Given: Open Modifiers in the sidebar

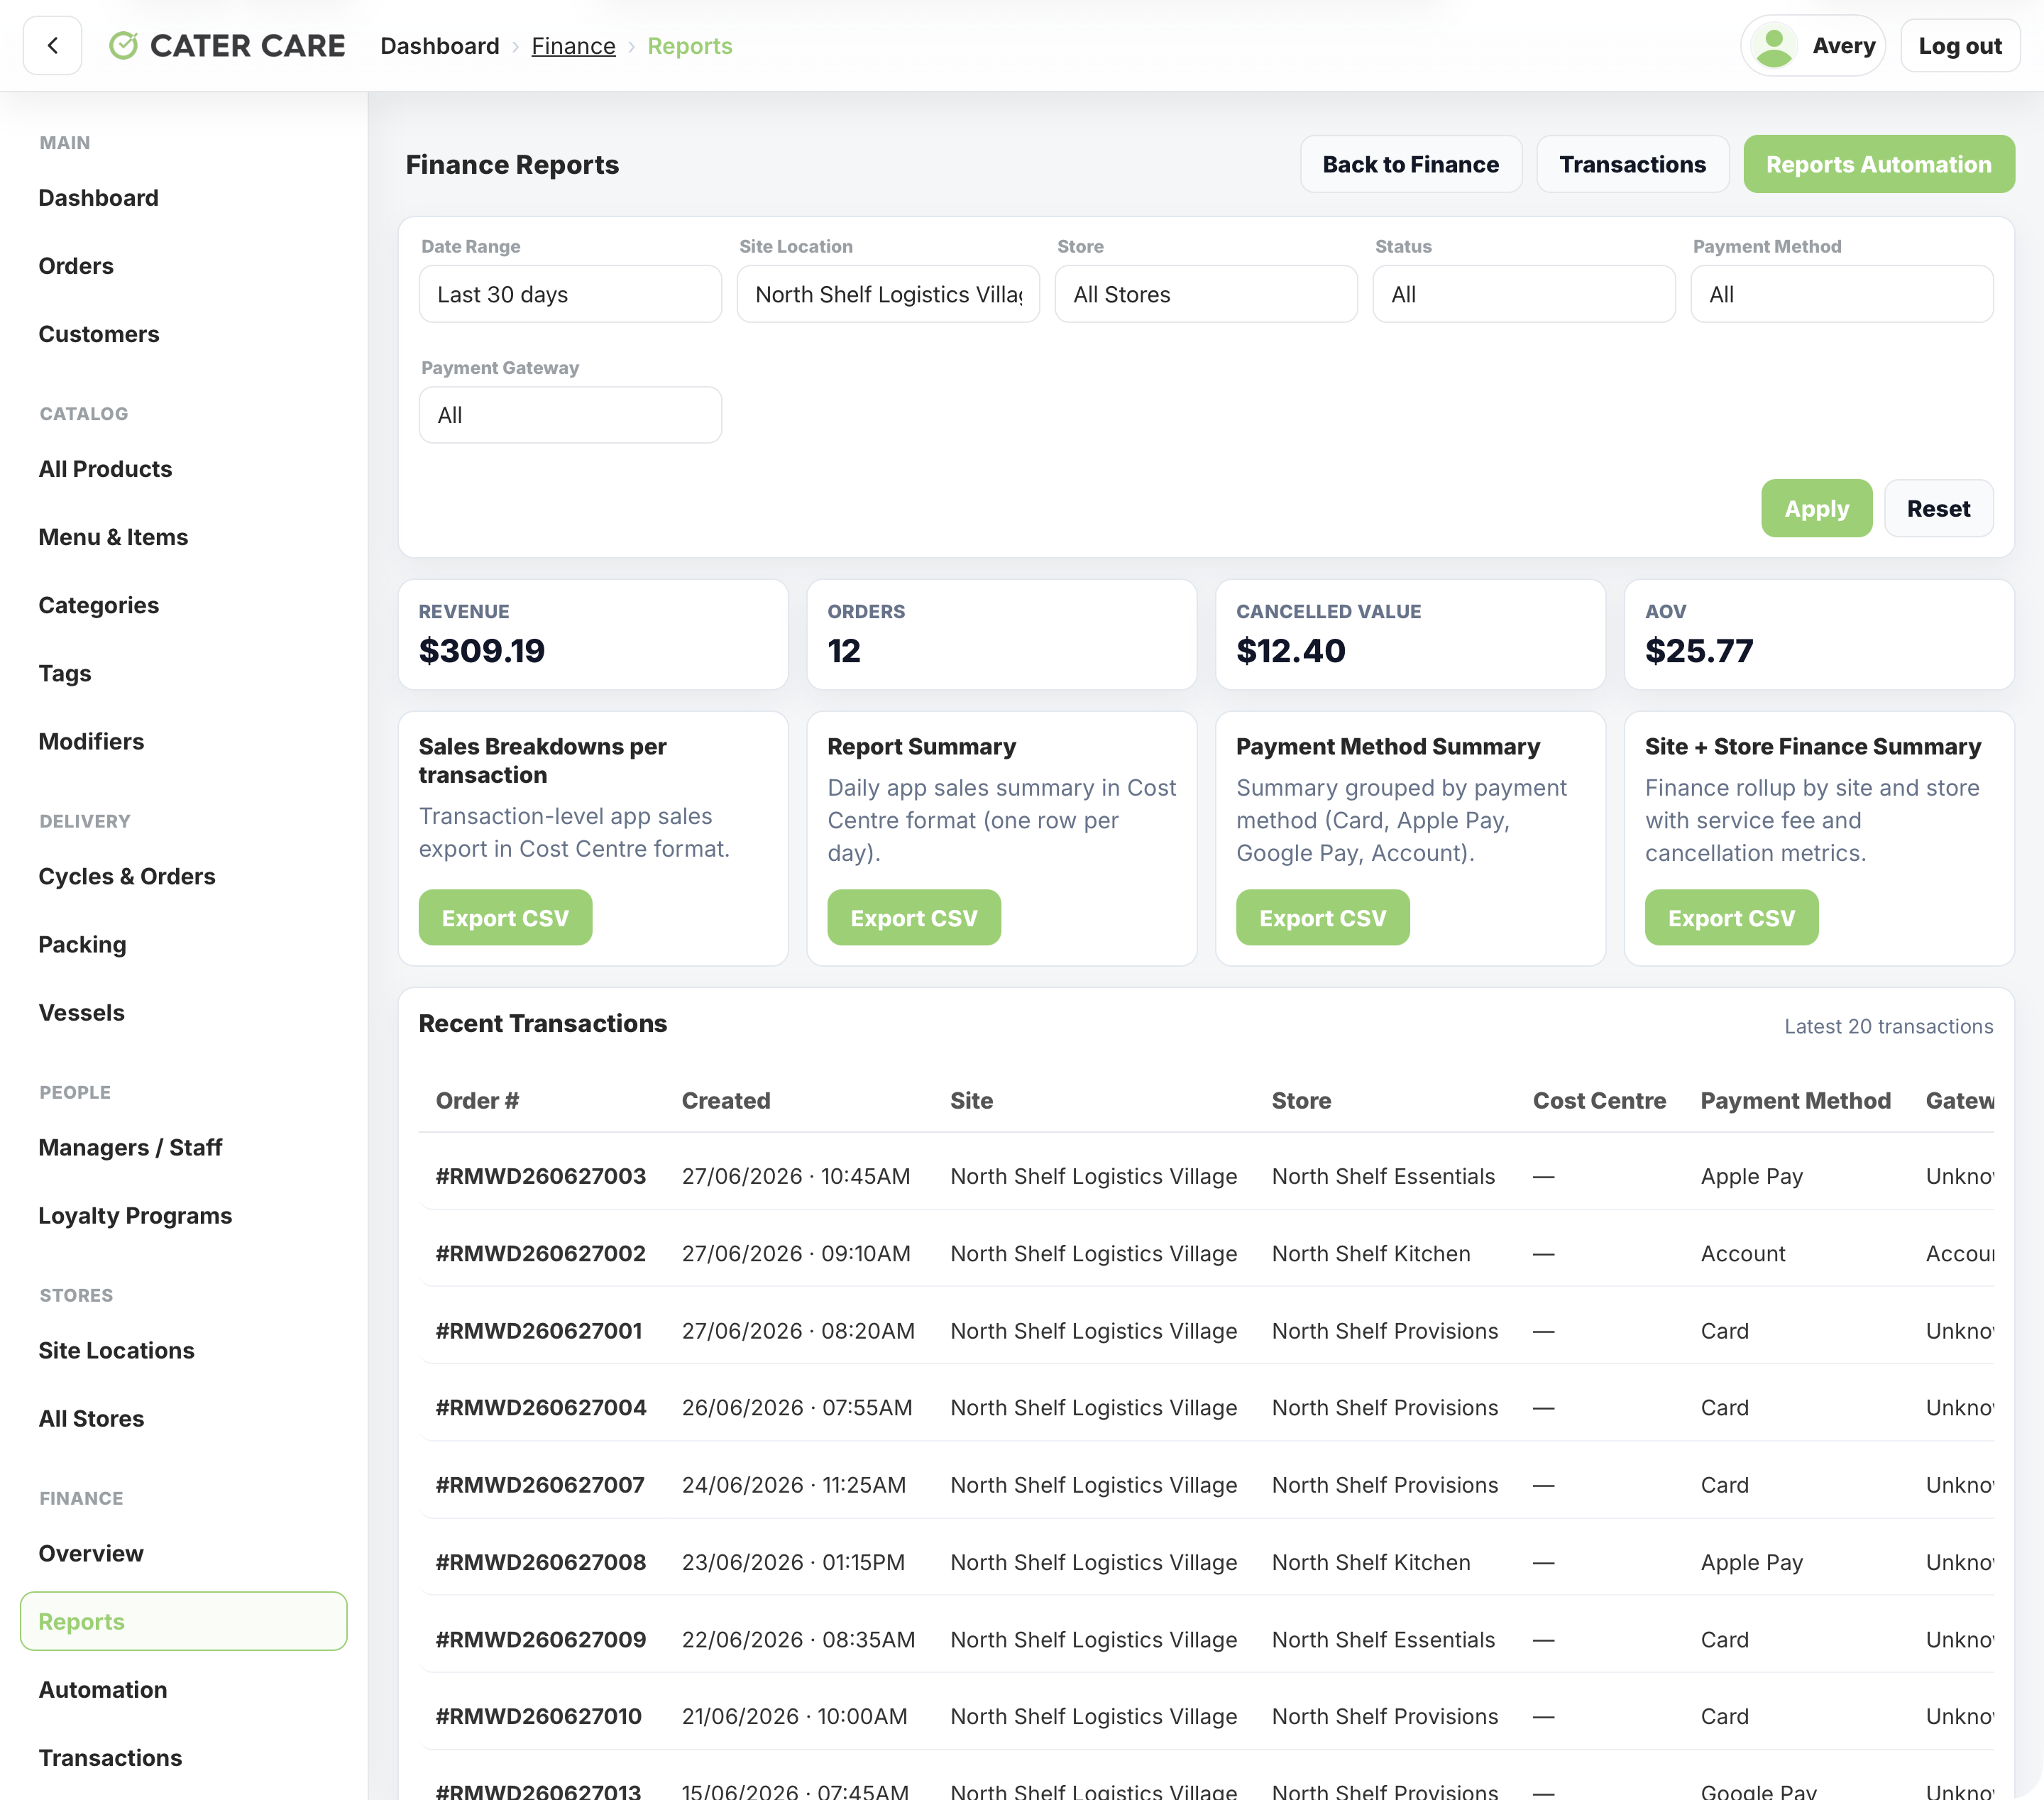Looking at the screenshot, I should [91, 741].
